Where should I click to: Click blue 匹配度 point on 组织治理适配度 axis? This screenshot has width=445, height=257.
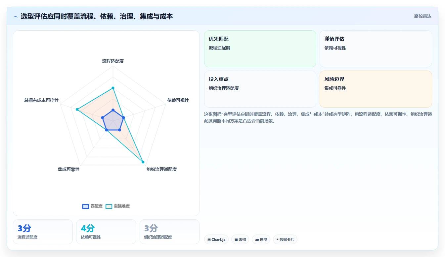pyautogui.click(x=119, y=130)
